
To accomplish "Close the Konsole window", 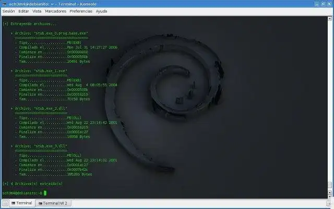I will pos(329,4).
